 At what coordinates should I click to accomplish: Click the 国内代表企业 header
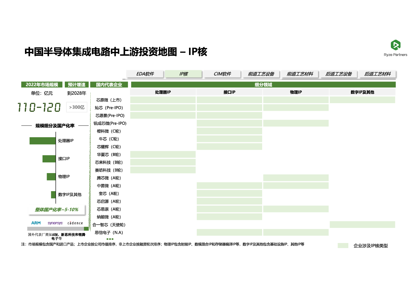click(109, 85)
